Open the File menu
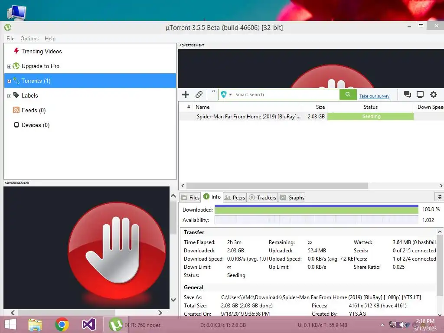 pos(10,39)
